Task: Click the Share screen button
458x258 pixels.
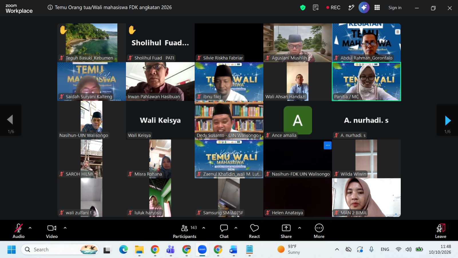Action: tap(286, 231)
